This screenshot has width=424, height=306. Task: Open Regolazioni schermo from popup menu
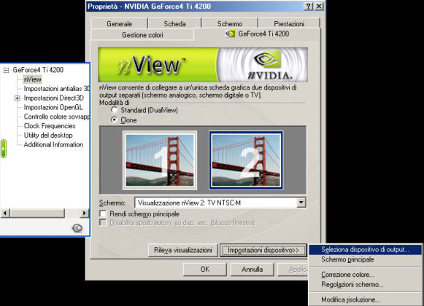pyautogui.click(x=365, y=285)
